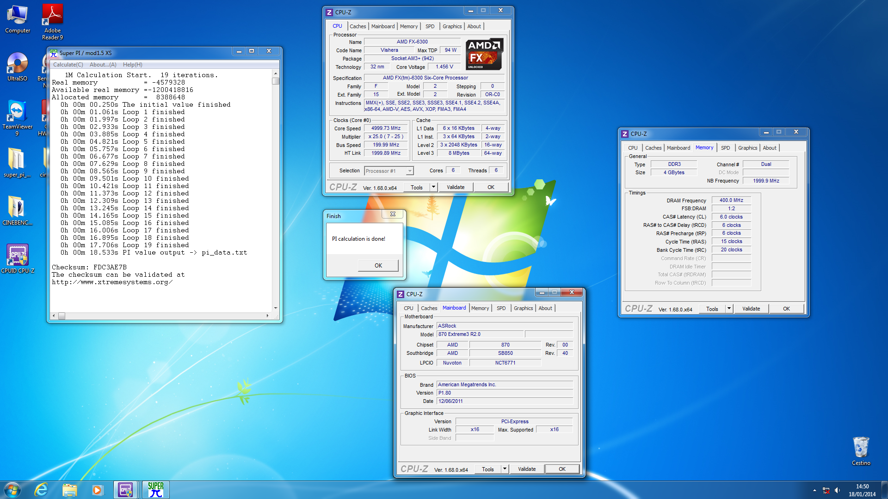The width and height of the screenshot is (888, 499).
Task: Open the CINEBENCH folder icon
Action: click(18, 210)
